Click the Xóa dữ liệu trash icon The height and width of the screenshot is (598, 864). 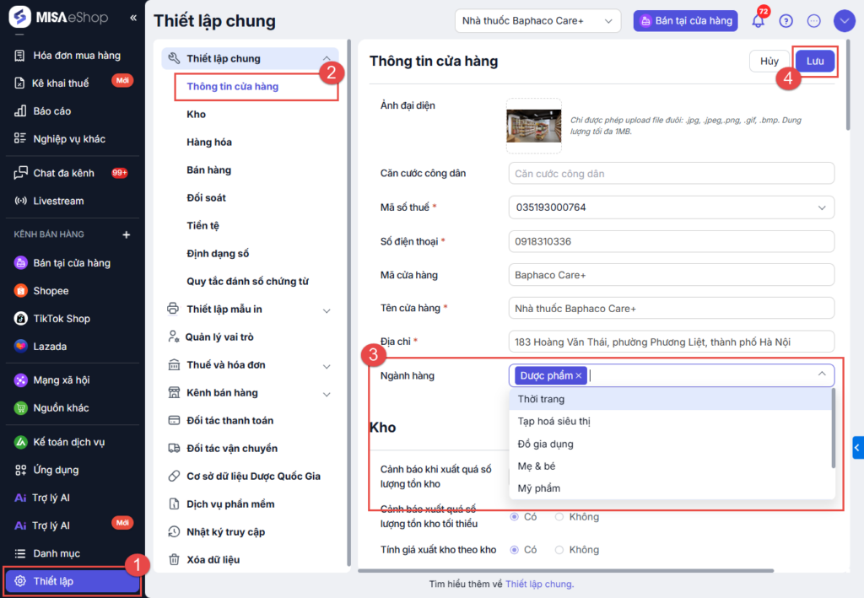point(174,559)
